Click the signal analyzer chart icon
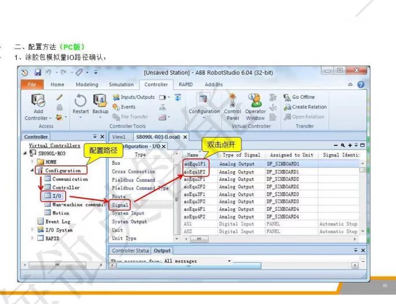 tap(162, 117)
